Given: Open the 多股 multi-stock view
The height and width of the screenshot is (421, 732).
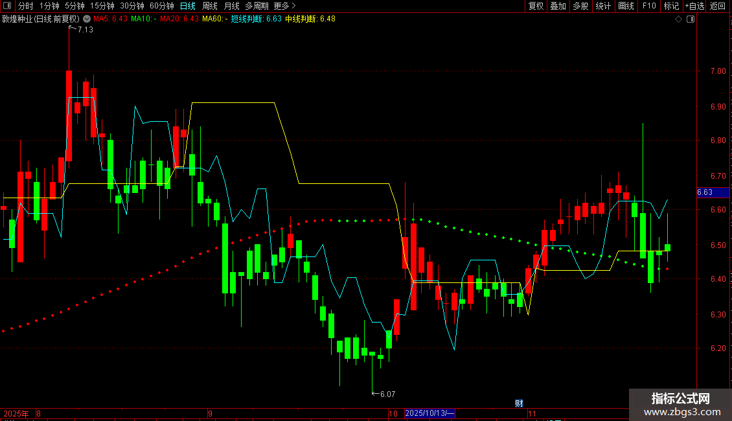Looking at the screenshot, I should pos(580,6).
